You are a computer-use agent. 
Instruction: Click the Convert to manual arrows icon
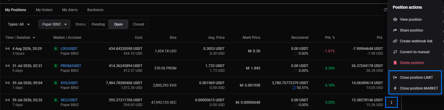point(395,52)
